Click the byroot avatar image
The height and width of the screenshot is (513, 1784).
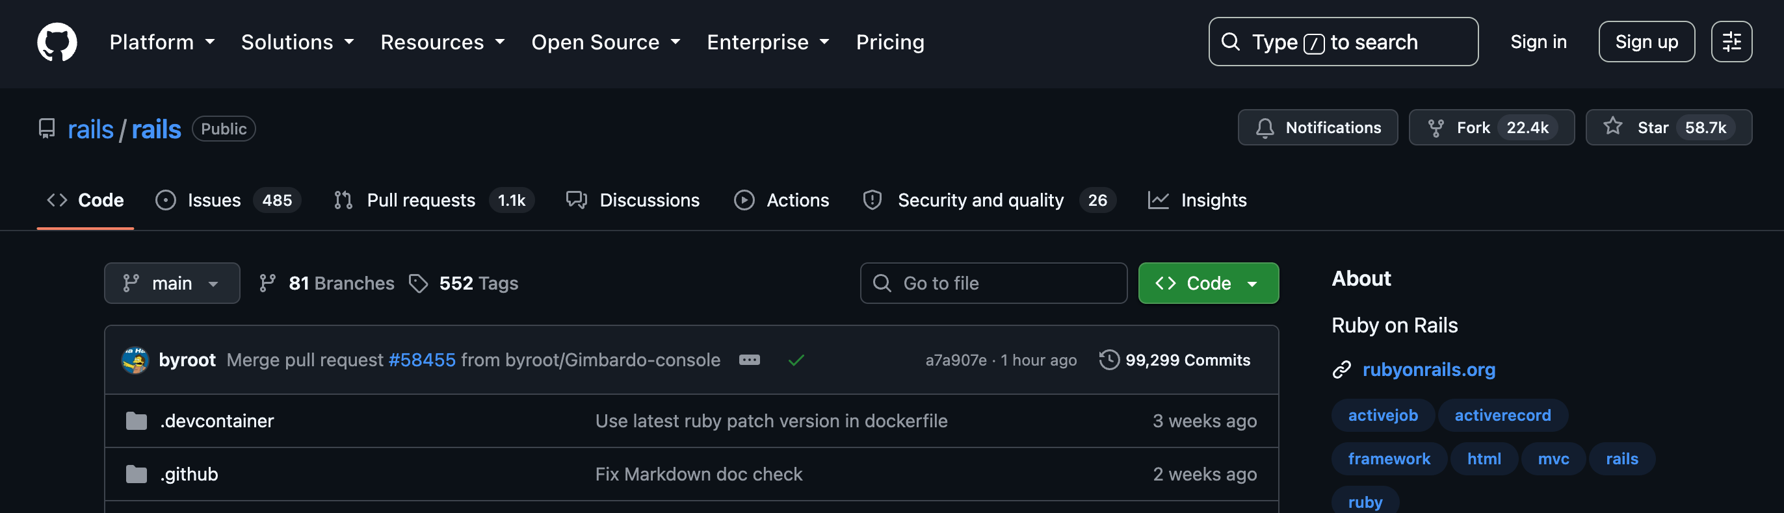(x=135, y=360)
